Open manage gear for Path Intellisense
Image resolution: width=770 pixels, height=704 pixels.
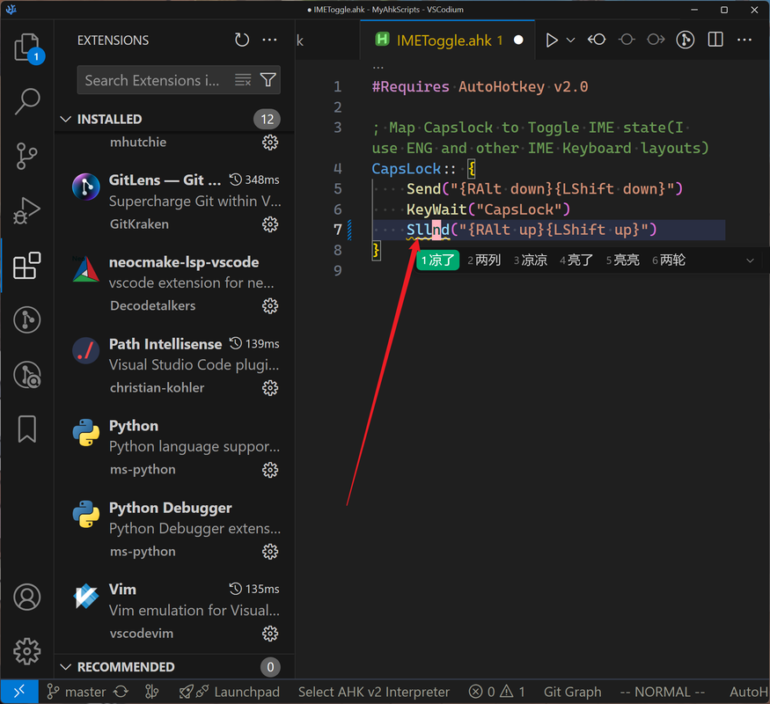pos(270,388)
